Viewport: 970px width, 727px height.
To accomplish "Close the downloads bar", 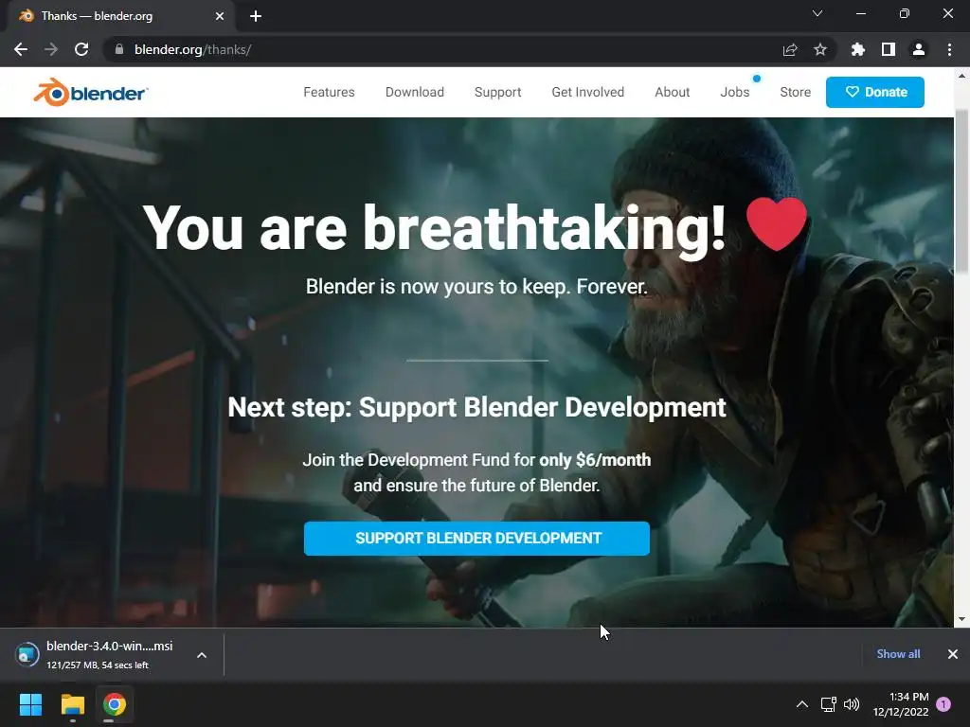I will click(953, 654).
